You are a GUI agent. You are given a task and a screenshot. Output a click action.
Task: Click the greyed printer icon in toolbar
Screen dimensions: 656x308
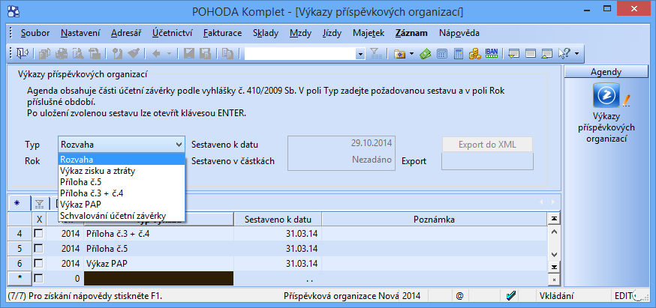point(62,53)
